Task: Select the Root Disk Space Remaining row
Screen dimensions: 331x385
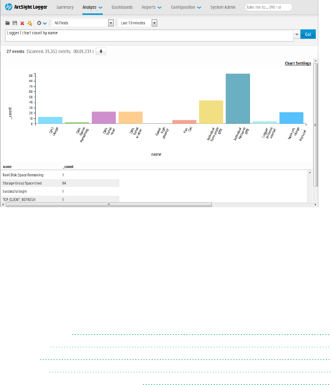Action: 60,175
